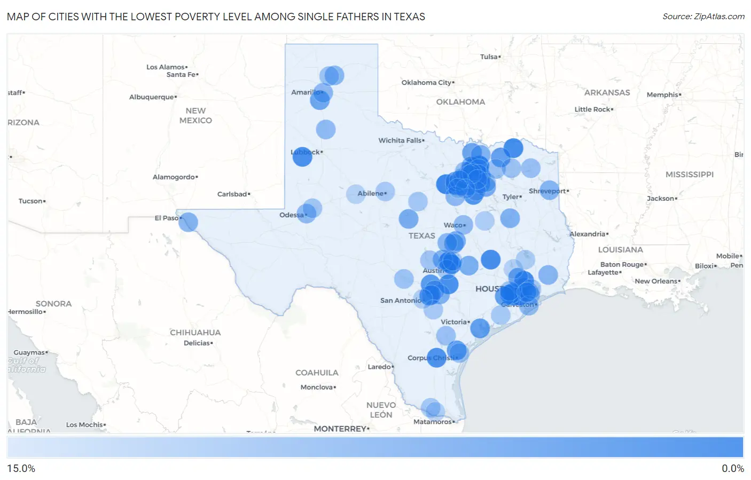This screenshot has width=751, height=480.
Task: Click the Mobile map label
Action: [x=728, y=256]
